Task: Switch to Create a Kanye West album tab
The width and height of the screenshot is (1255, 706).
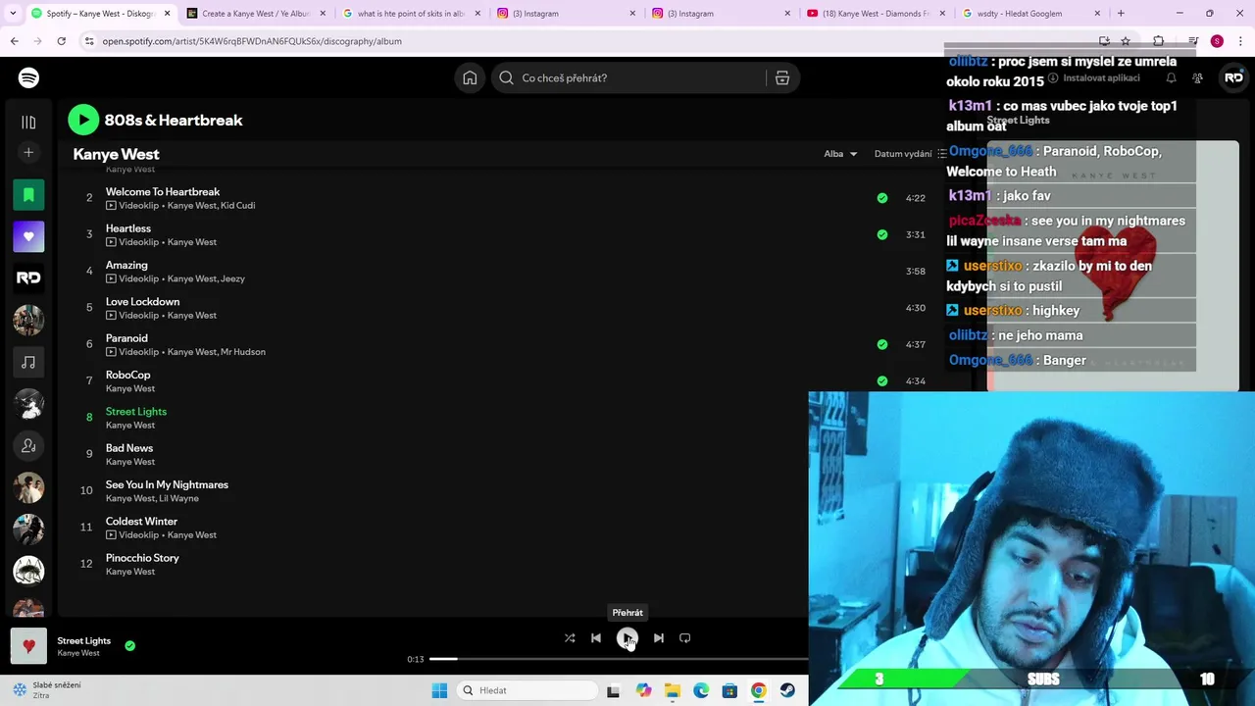Action: (255, 14)
